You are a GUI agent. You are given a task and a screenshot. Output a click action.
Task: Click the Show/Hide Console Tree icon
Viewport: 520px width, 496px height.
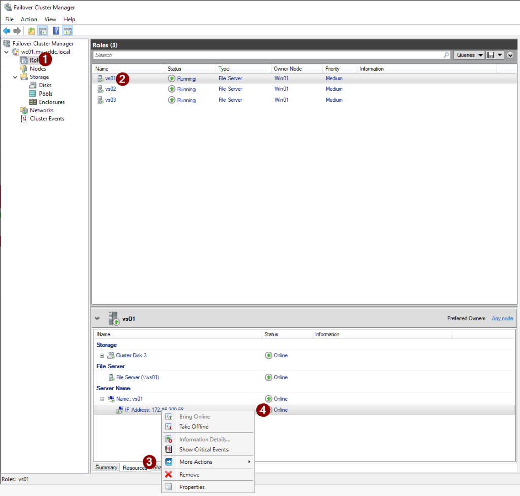pyautogui.click(x=42, y=31)
